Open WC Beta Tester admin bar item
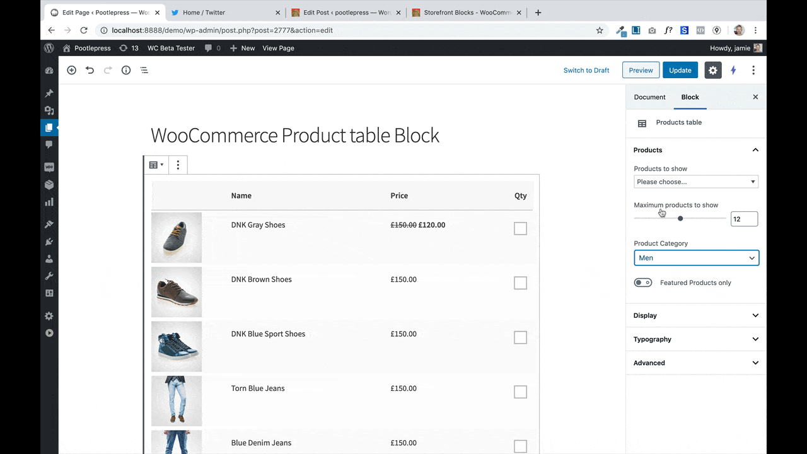Viewport: 807px width, 454px height. coord(171,48)
